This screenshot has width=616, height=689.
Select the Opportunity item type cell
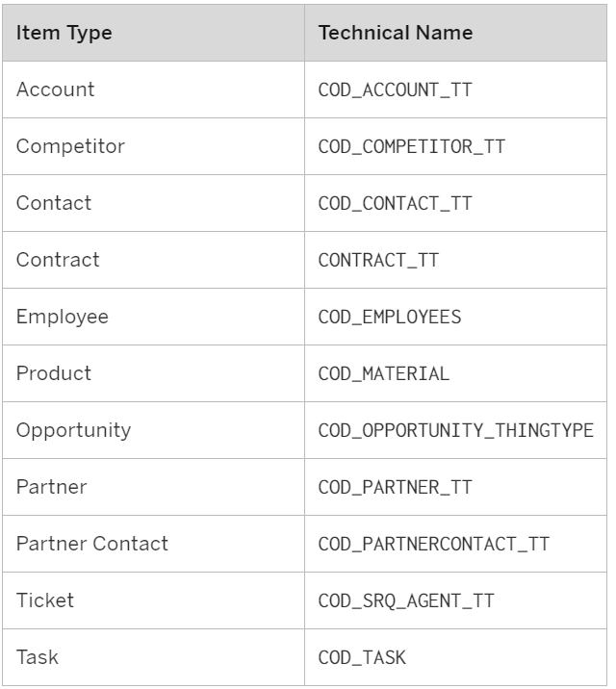pos(73,430)
